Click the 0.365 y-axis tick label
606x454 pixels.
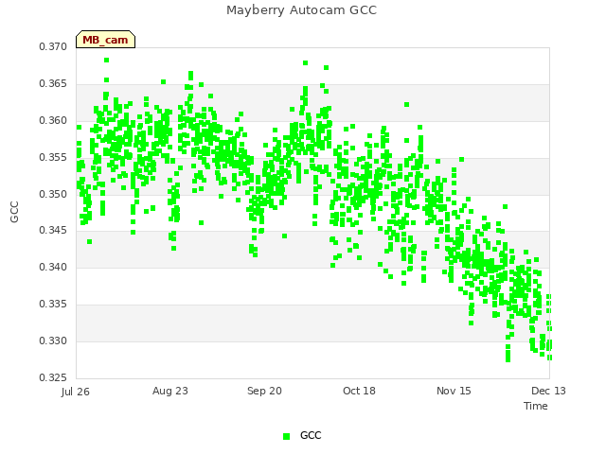coord(53,84)
